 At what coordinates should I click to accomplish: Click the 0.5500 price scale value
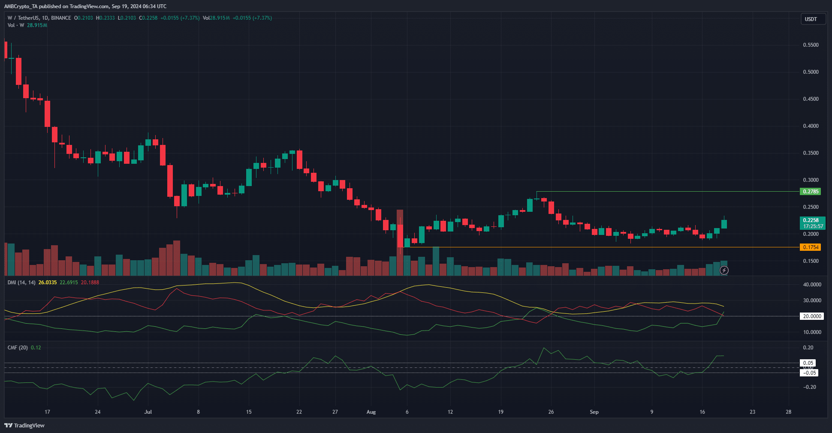pyautogui.click(x=811, y=45)
